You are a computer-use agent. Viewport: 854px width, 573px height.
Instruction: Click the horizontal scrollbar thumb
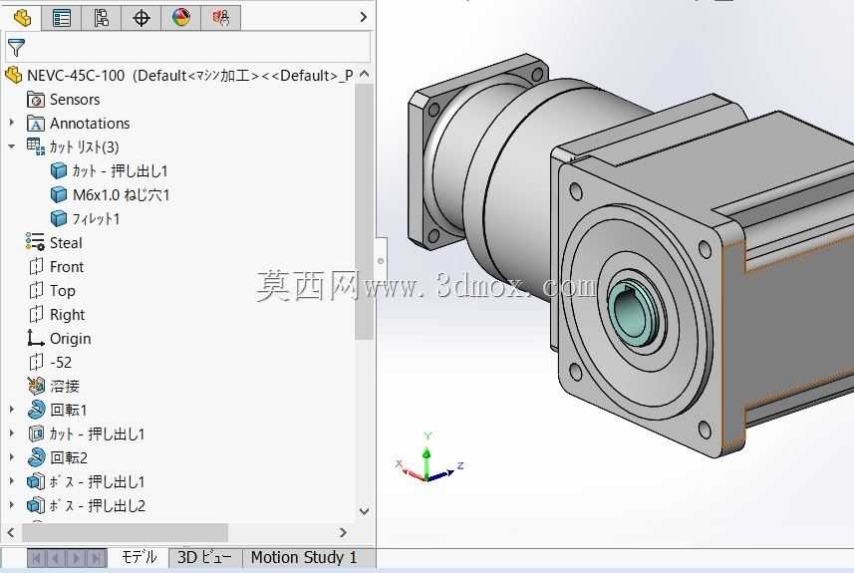click(125, 532)
